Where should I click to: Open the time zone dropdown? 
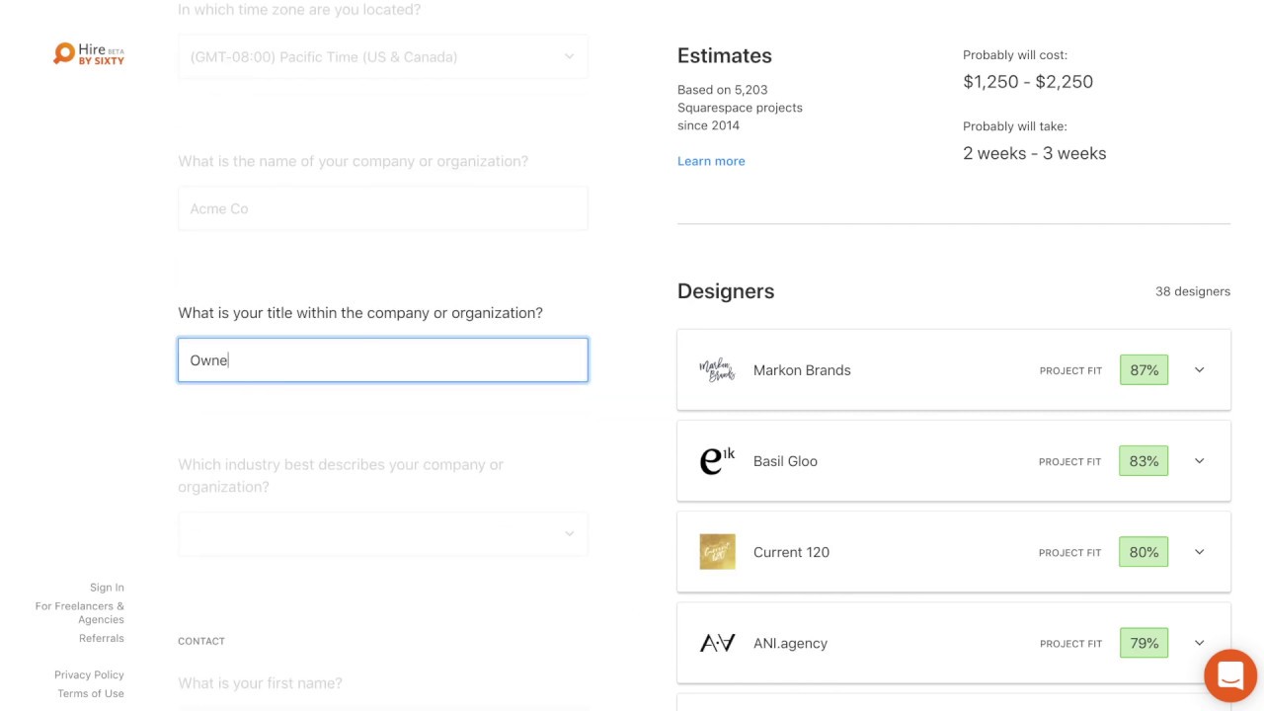point(382,57)
